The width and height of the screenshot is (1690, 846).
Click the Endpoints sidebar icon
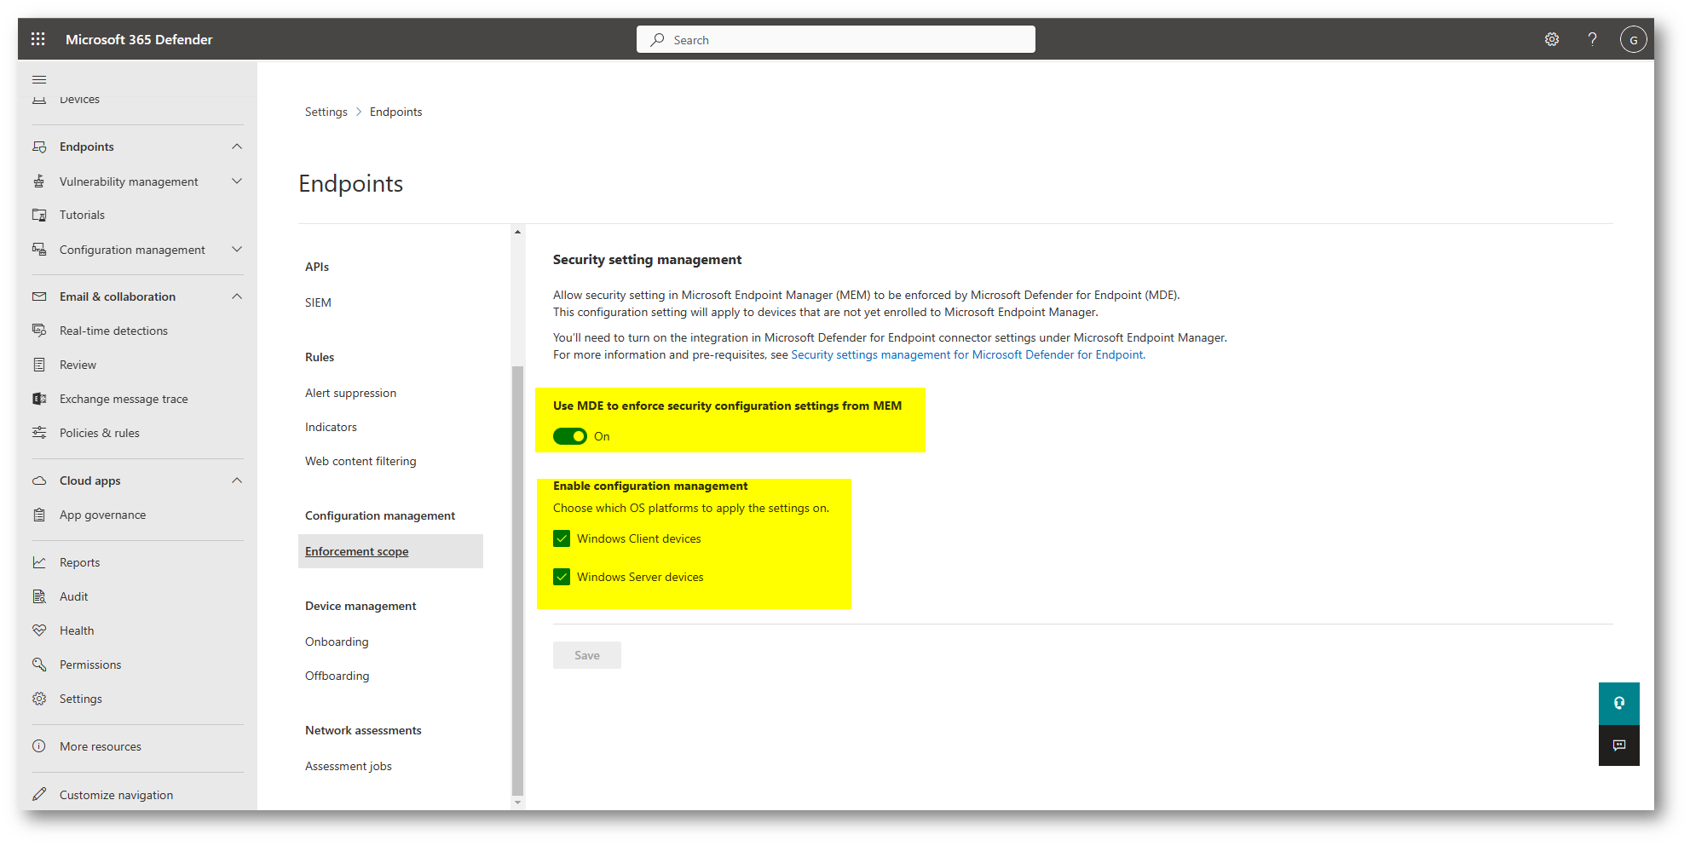(x=39, y=147)
